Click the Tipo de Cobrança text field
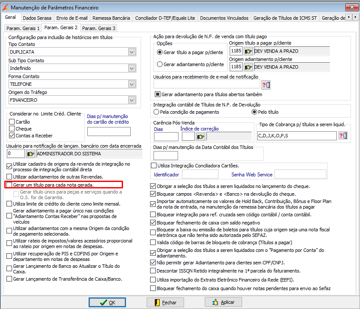Image resolution: width=360 pixels, height=309 pixels. [297, 136]
